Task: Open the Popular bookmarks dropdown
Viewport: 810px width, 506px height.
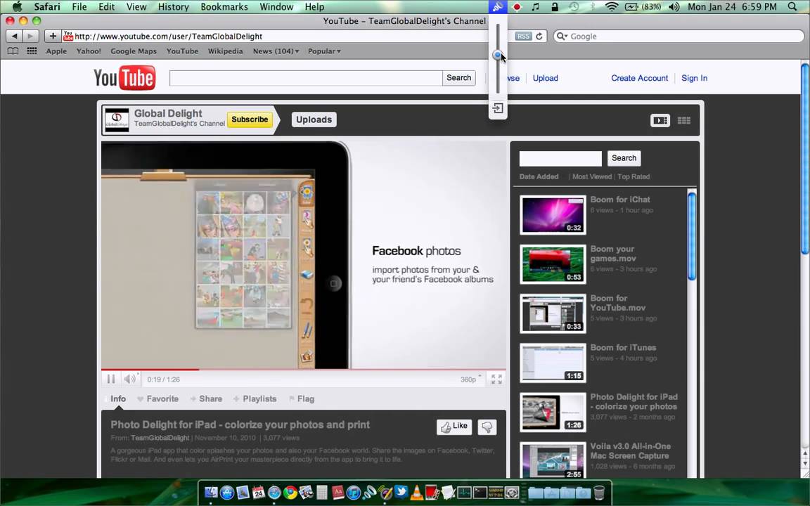Action: pos(324,51)
